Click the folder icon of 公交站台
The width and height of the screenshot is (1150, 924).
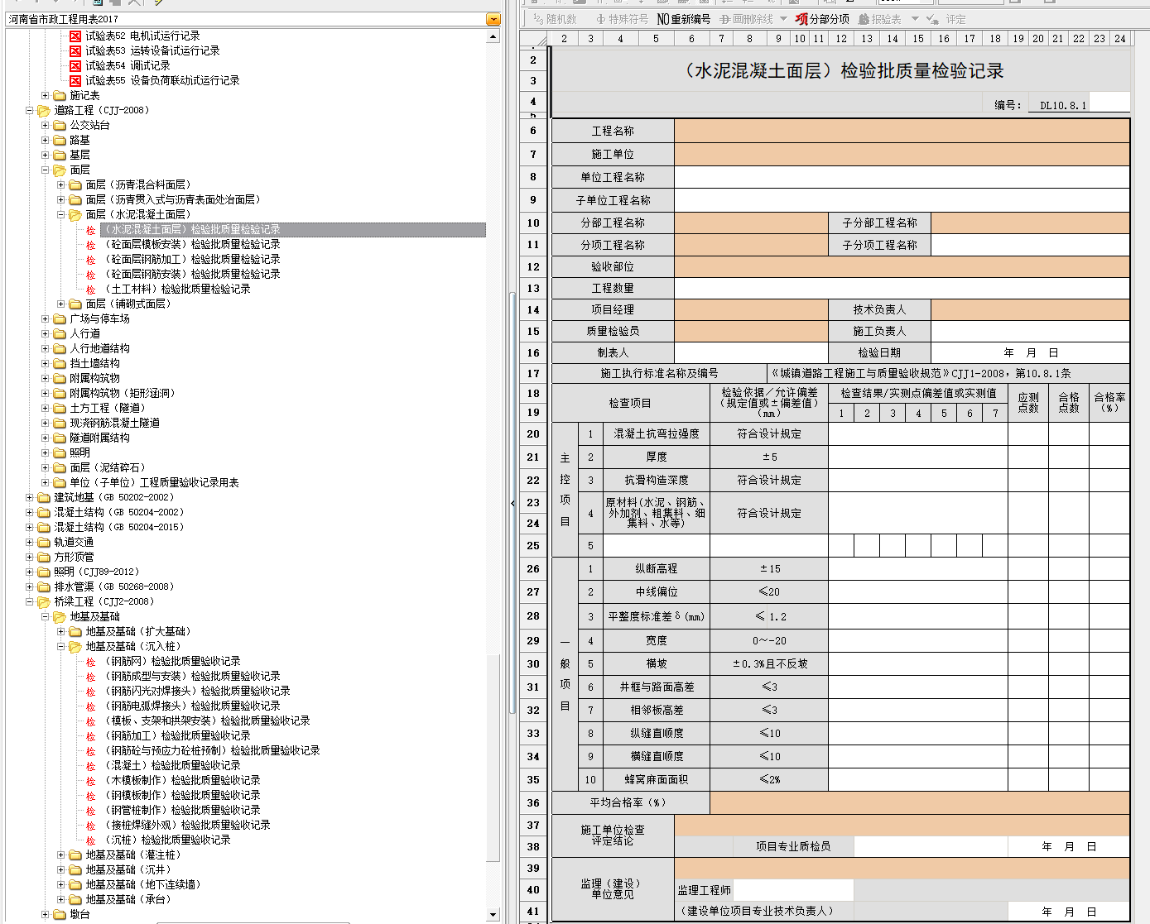(60, 125)
